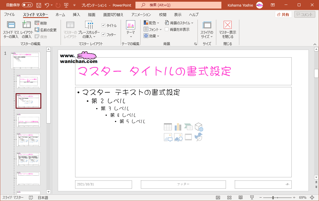Click the date placeholder 2021/10/31
This screenshot has height=201, width=319.
(103, 184)
